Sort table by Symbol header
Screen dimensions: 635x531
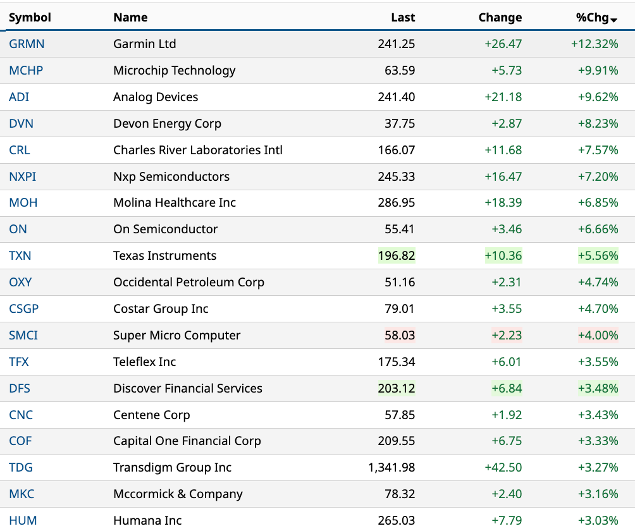click(30, 18)
